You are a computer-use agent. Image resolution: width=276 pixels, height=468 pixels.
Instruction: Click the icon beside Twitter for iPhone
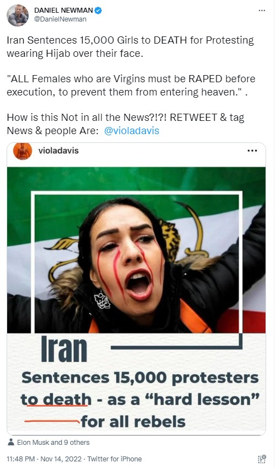(x=262, y=459)
